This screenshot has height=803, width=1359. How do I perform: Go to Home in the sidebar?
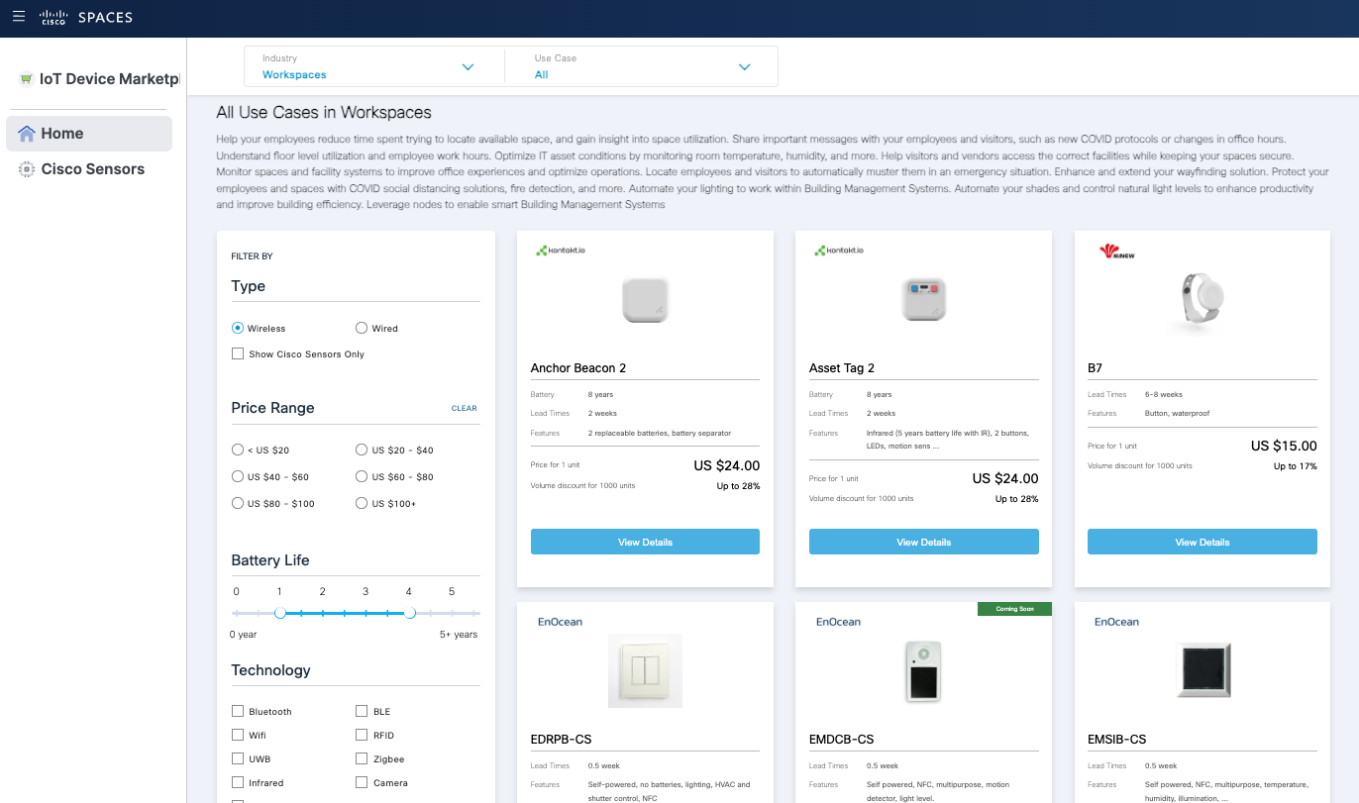(x=61, y=134)
